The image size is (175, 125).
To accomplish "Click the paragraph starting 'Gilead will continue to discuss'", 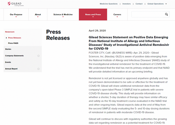I will click(128, 121).
